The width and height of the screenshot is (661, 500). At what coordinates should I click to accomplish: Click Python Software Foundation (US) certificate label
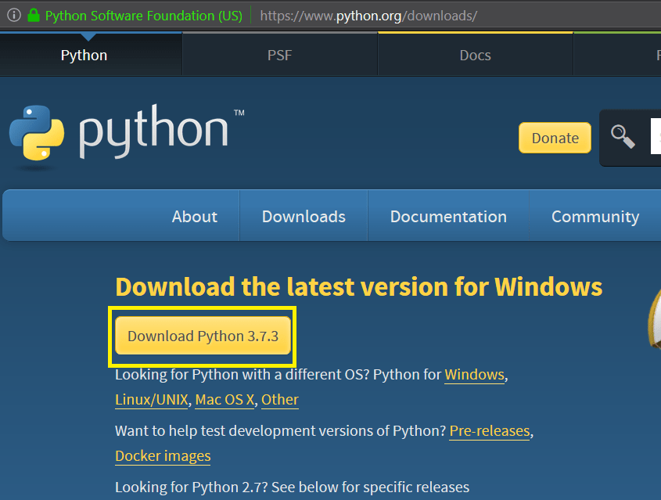[144, 16]
